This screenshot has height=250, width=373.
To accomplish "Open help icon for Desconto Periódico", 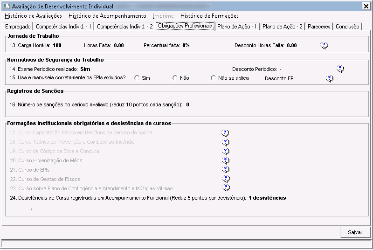I will pyautogui.click(x=340, y=69).
